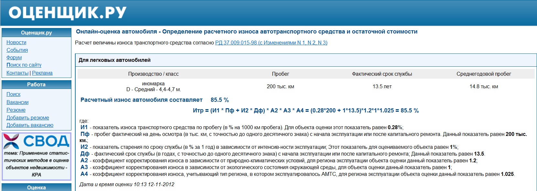Open the Резюме link

(x=16, y=110)
